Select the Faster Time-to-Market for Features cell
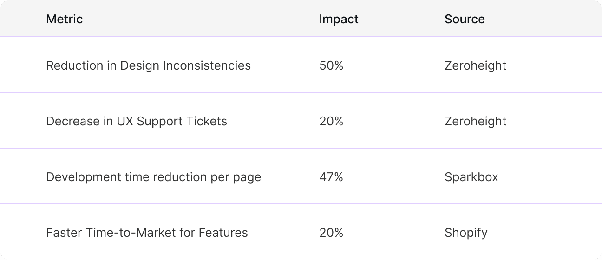 (x=147, y=233)
